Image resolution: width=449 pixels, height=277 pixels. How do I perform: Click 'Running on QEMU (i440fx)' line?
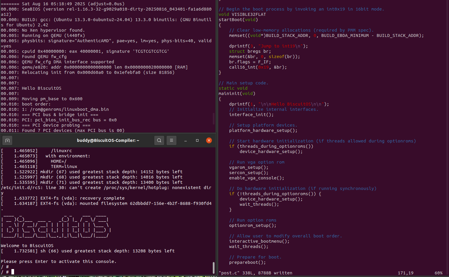click(x=53, y=35)
